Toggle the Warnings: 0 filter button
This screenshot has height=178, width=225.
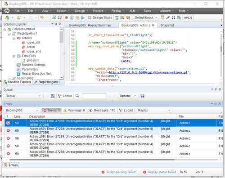click(74, 111)
